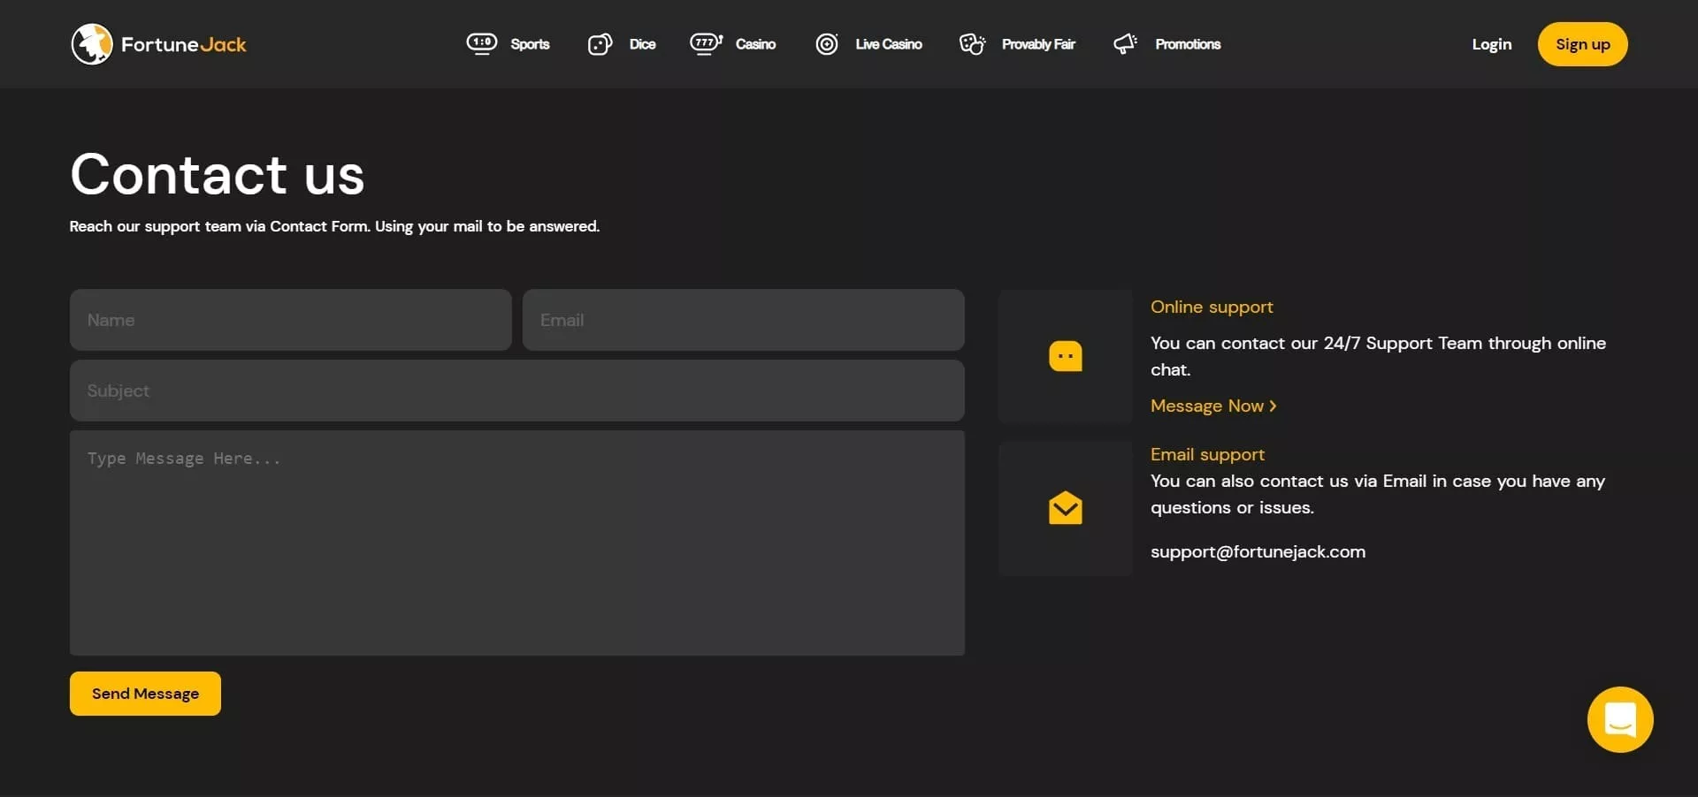
Task: Click the Casino 777 slot icon
Action: pyautogui.click(x=706, y=43)
